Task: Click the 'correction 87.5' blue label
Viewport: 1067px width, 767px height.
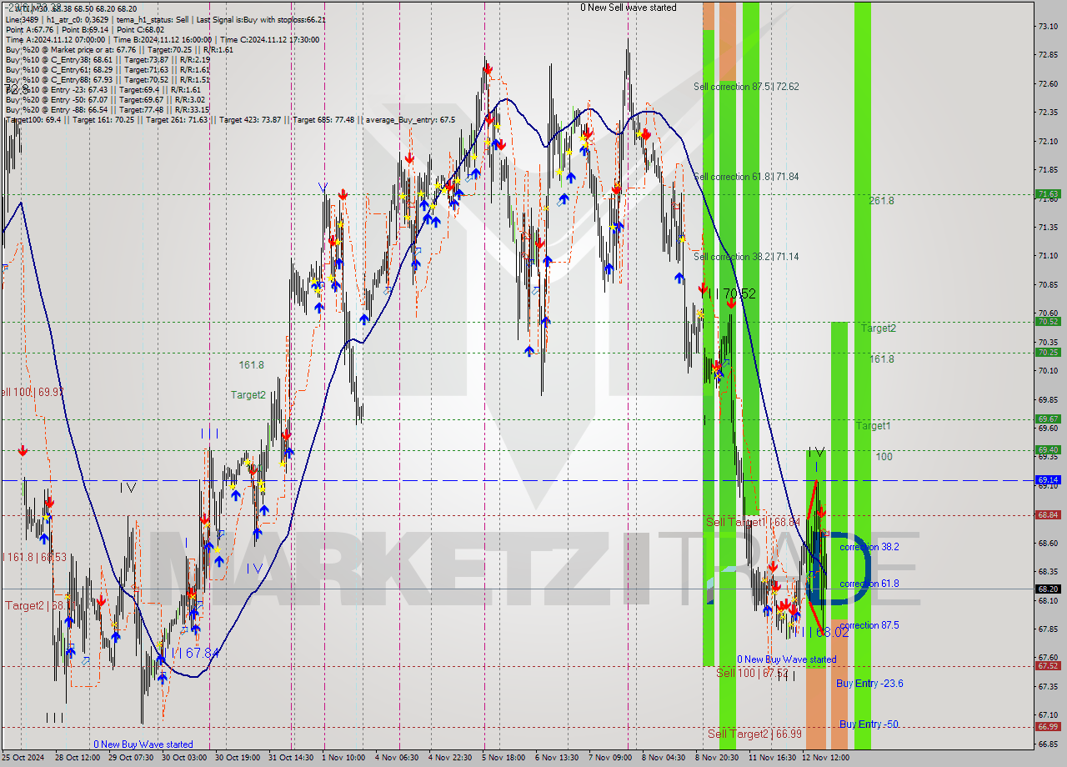Action: coord(869,625)
